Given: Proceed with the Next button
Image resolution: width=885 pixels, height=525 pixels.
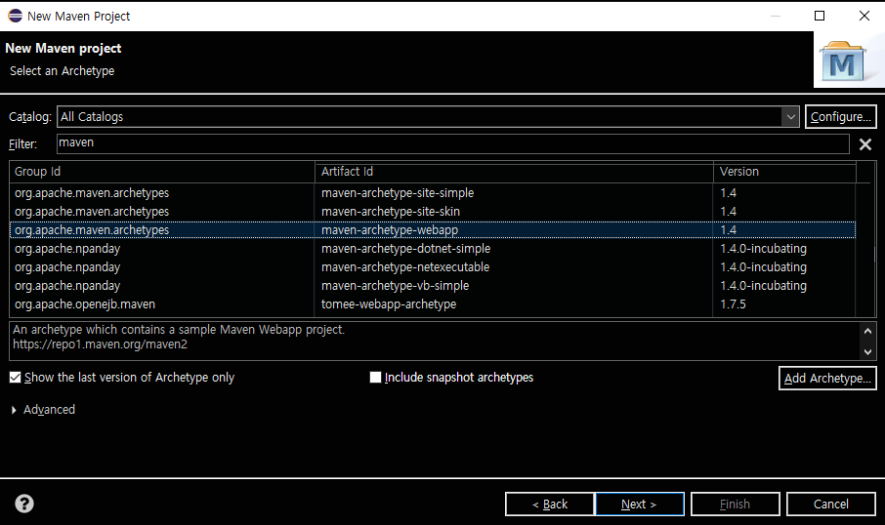Looking at the screenshot, I should pyautogui.click(x=640, y=505).
